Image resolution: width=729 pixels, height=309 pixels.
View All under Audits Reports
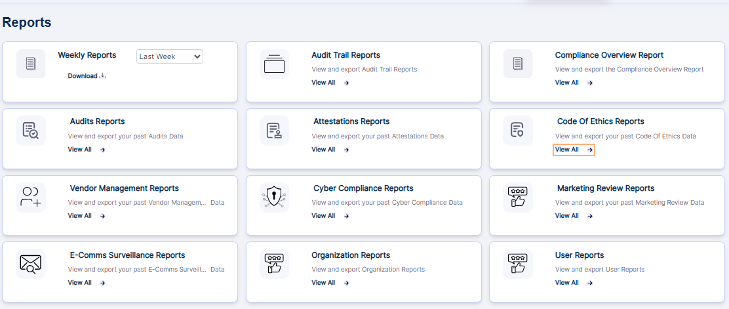pos(79,150)
